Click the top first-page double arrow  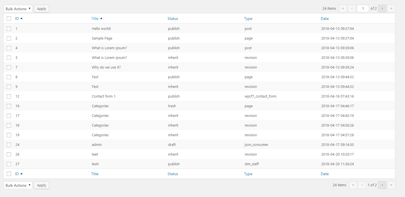click(x=343, y=9)
